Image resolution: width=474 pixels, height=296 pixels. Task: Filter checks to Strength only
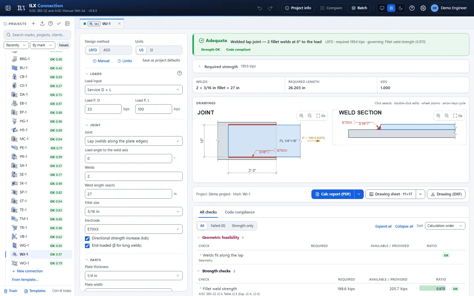click(243, 226)
